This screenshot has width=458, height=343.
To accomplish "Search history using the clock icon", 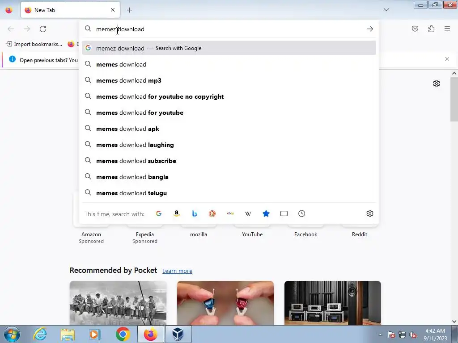I will point(302,213).
